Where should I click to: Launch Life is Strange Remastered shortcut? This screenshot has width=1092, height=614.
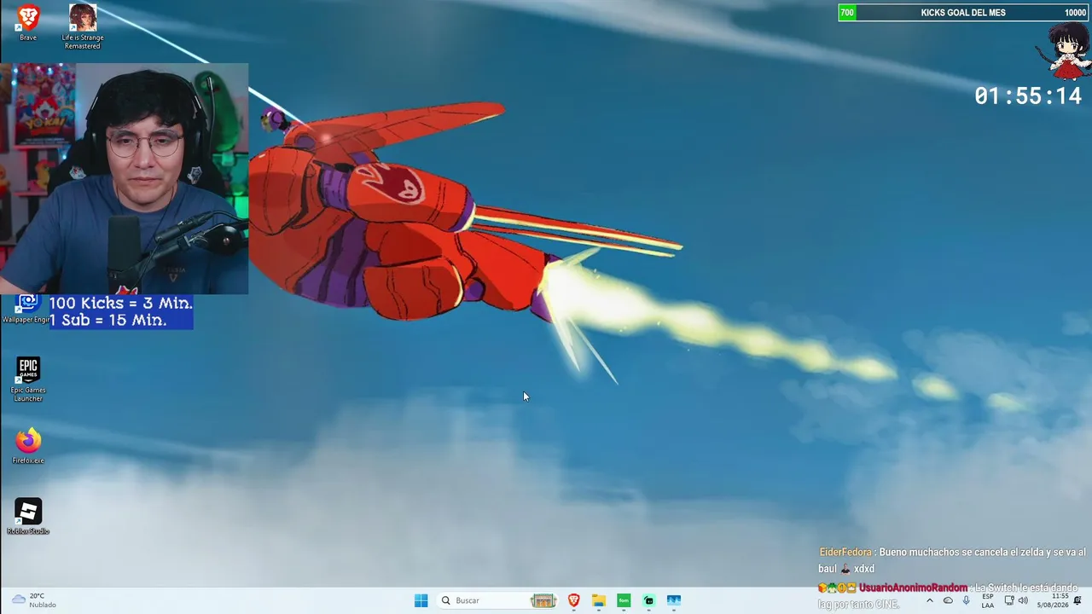click(x=83, y=26)
